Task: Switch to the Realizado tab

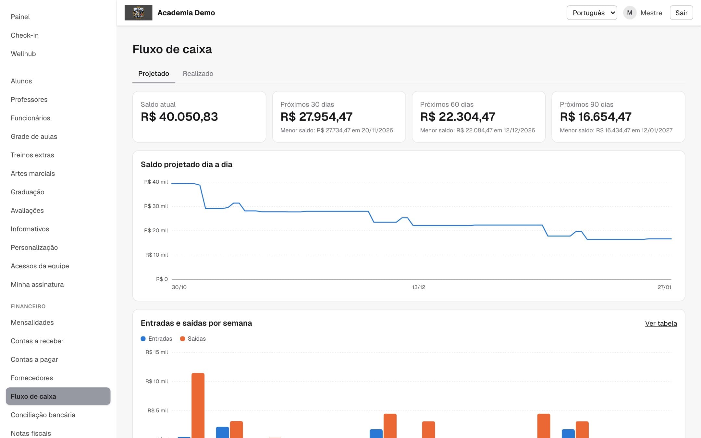Action: pyautogui.click(x=198, y=74)
